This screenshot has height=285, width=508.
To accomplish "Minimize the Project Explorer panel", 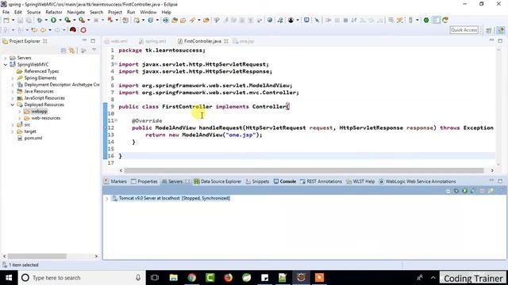I will click(85, 40).
